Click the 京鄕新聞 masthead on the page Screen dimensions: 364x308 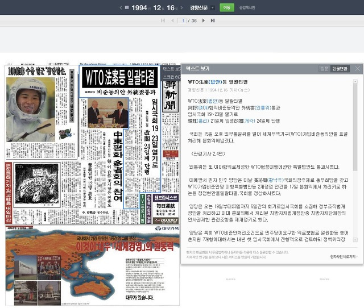click(171, 95)
